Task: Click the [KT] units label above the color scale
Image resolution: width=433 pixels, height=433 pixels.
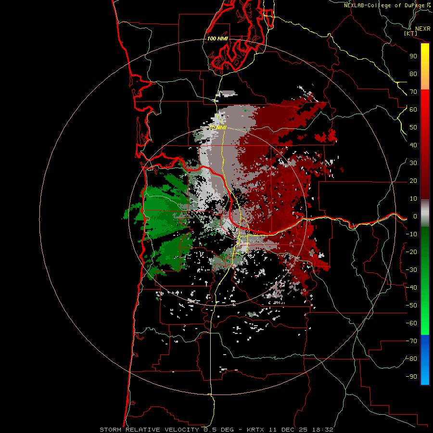Action: (x=411, y=33)
